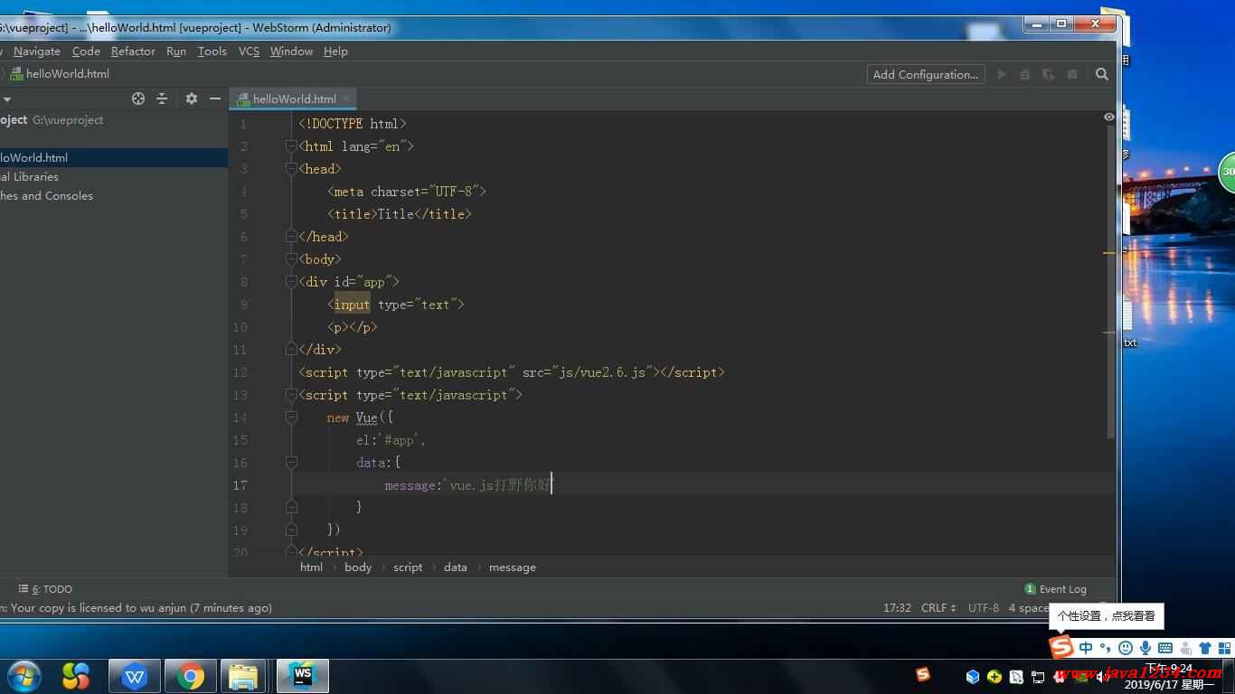Close the helloWorld.html editor tab
The image size is (1235, 694).
point(346,98)
